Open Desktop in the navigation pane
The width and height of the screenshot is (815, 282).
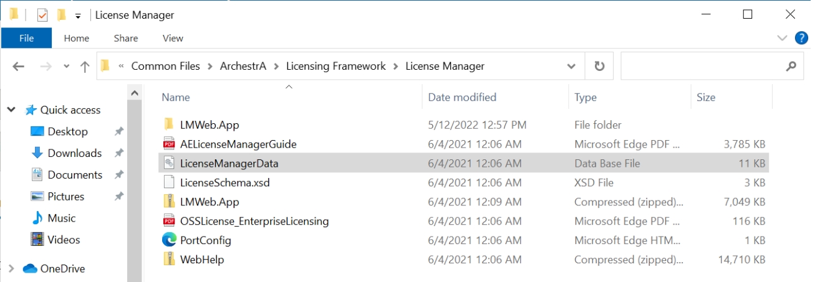[x=67, y=131]
